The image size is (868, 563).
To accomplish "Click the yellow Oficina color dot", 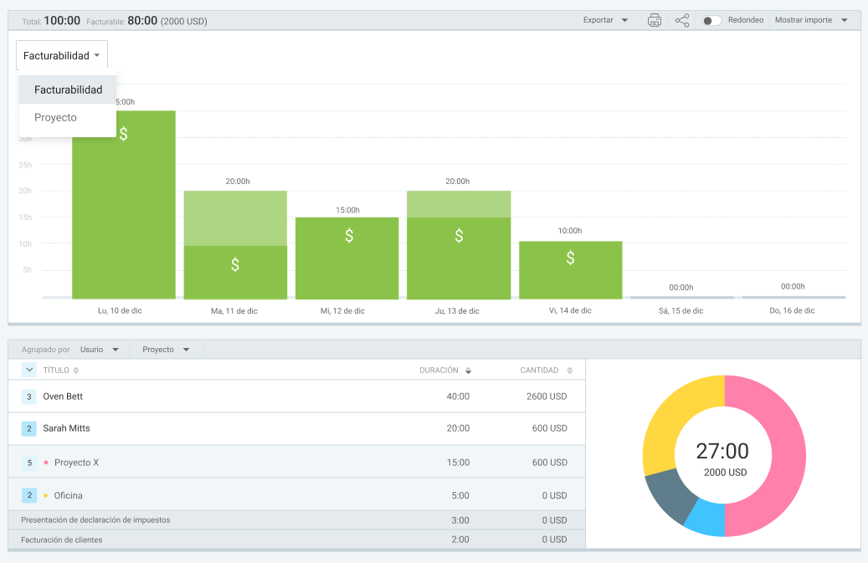I will (x=45, y=495).
